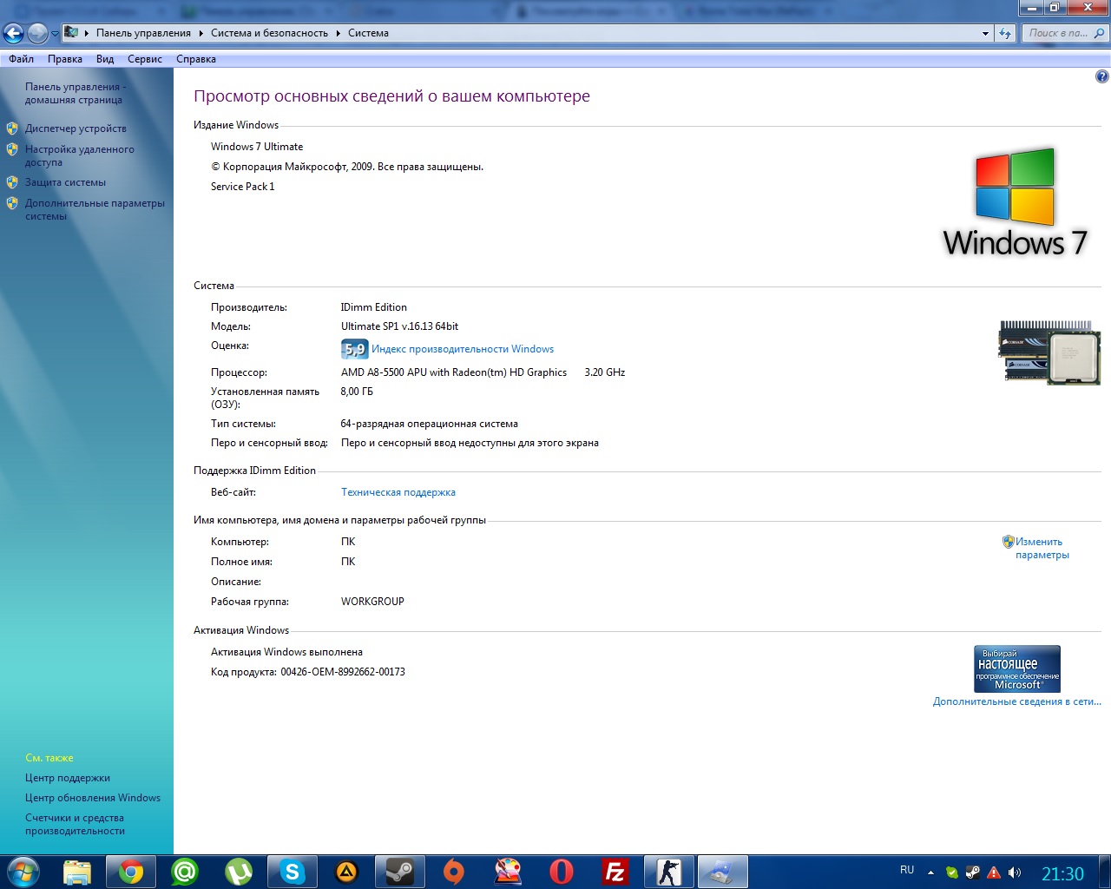Click Изменить параметры link

[x=1042, y=548]
